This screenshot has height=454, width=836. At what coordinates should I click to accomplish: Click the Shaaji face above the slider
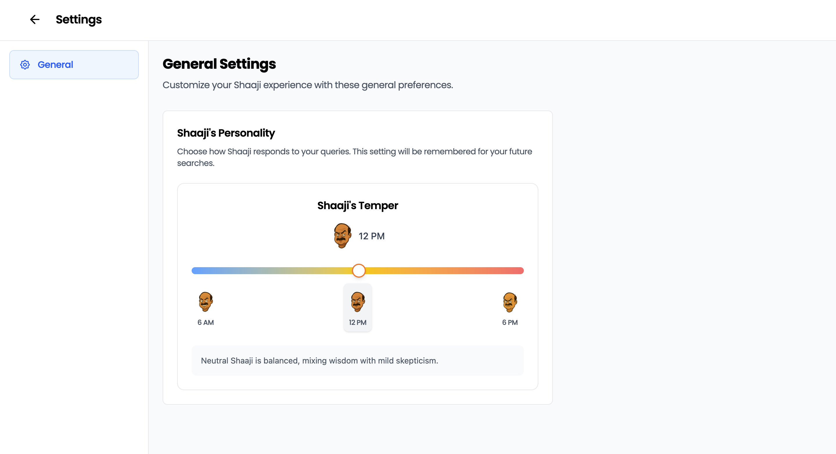(x=342, y=236)
